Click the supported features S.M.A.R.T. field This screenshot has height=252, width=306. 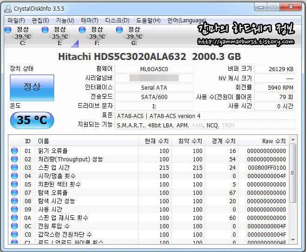coord(205,125)
